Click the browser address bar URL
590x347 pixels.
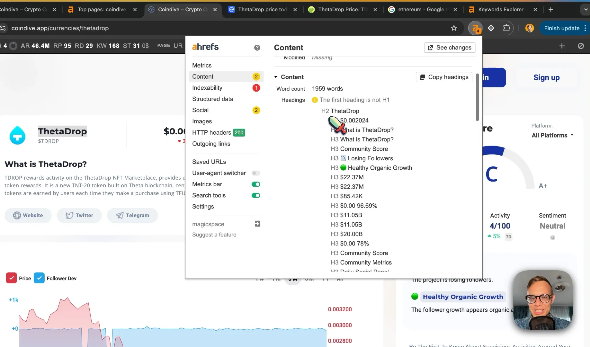point(60,28)
